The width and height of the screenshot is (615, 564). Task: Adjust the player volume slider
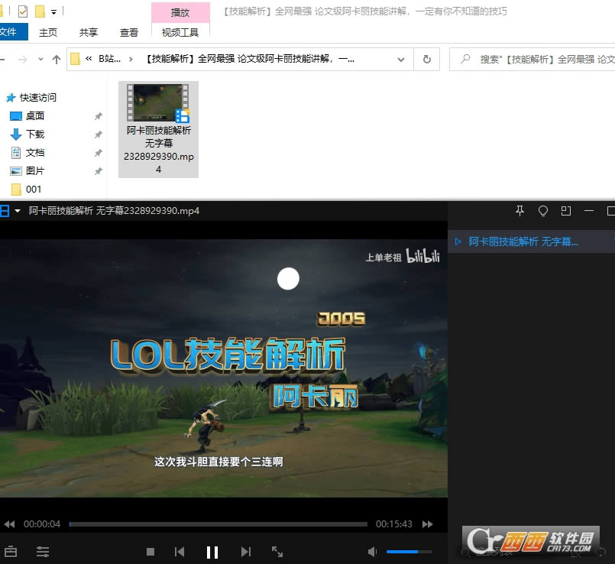pos(409,552)
